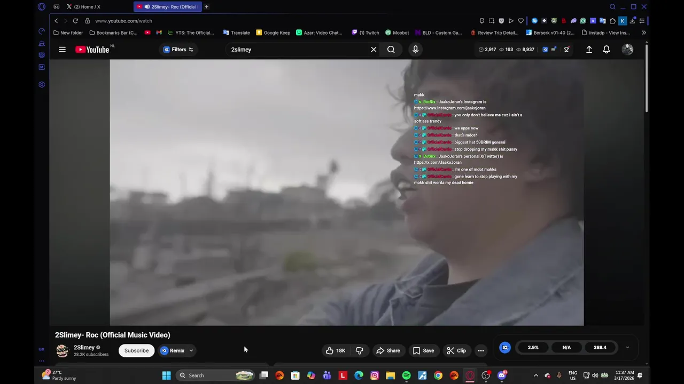Clear the 2slimey search text
This screenshot has height=384, width=684.
click(x=374, y=50)
